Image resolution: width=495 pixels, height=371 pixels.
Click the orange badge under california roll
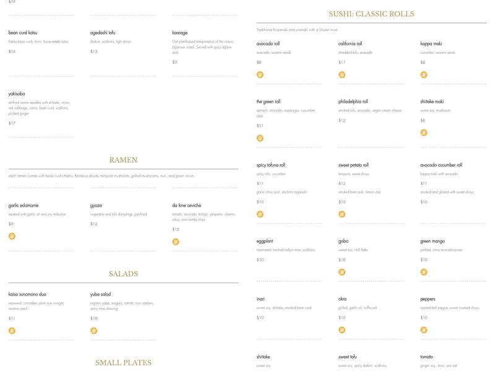342,75
